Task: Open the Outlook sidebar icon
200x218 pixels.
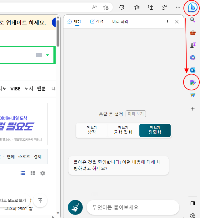Action: 193,70
